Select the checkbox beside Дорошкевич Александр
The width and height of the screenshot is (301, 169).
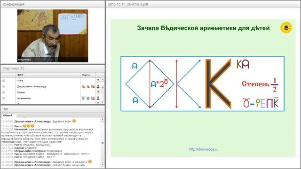click(x=3, y=86)
